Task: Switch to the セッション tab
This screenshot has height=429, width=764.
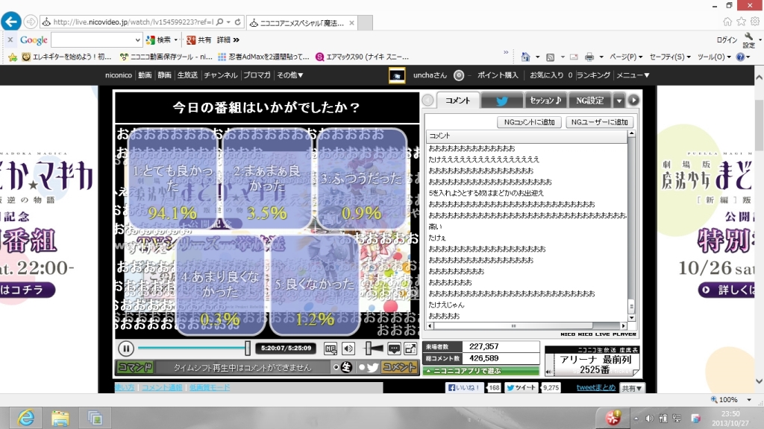Action: (545, 101)
